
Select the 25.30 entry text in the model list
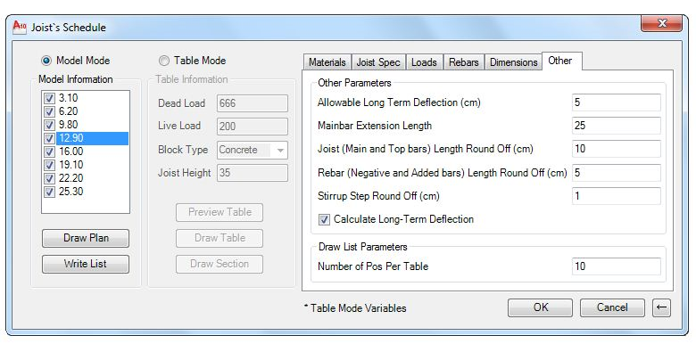71,192
